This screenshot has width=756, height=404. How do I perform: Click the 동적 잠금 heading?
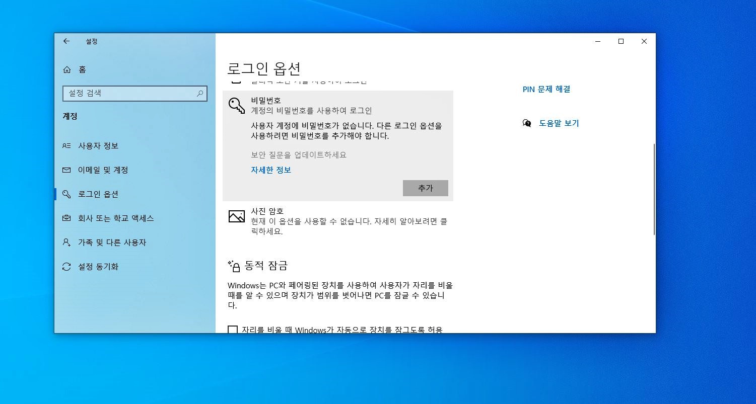[266, 265]
